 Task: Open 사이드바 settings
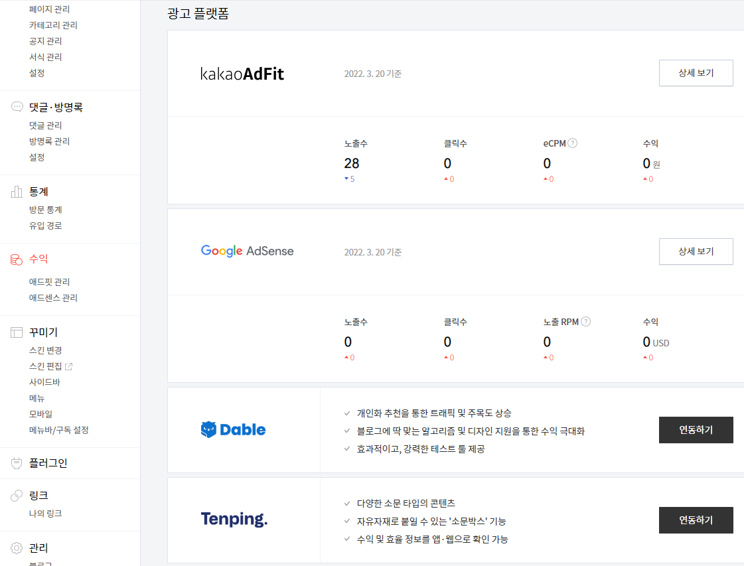point(44,382)
